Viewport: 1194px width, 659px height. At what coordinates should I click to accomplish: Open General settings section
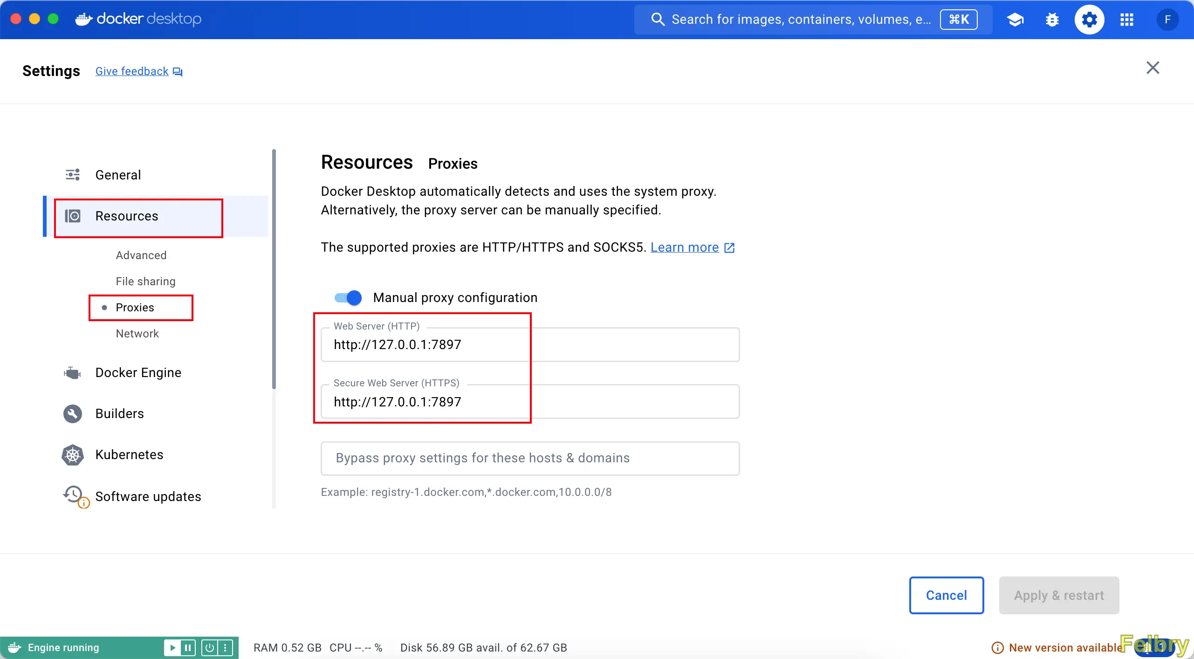coord(156,175)
